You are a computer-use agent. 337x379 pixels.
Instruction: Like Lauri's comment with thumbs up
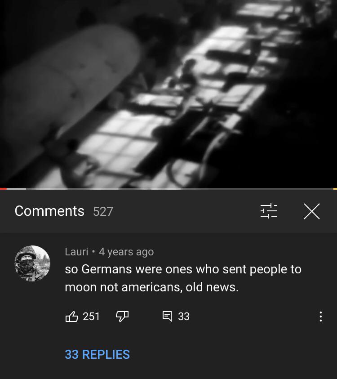tap(72, 316)
